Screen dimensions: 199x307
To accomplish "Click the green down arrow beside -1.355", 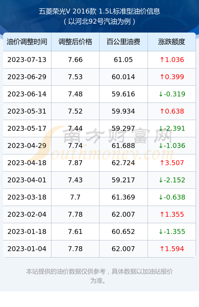I will point(161,231).
